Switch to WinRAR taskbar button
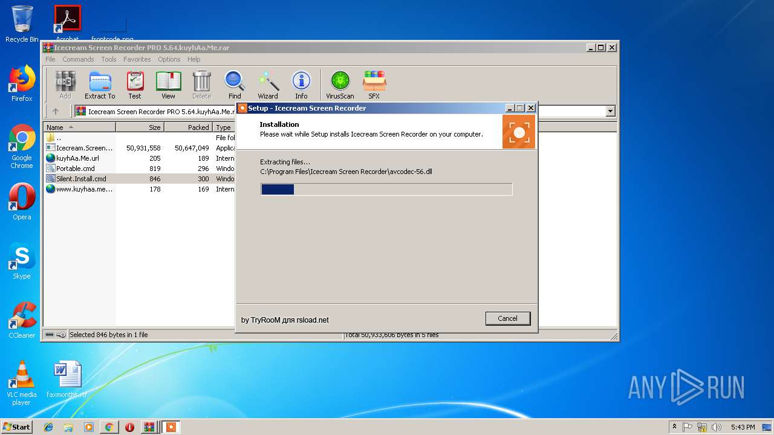Screen dimensions: 774x435 click(x=149, y=427)
